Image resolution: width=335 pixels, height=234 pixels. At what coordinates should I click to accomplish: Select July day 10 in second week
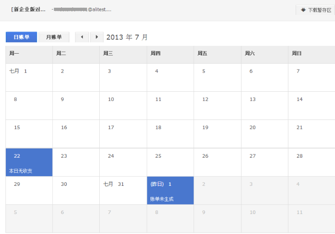(x=123, y=106)
